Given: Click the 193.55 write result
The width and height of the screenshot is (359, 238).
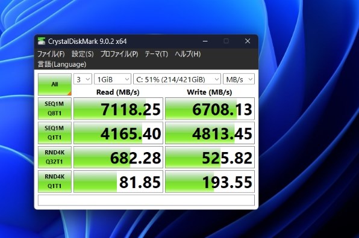Looking at the screenshot, I should [x=210, y=182].
